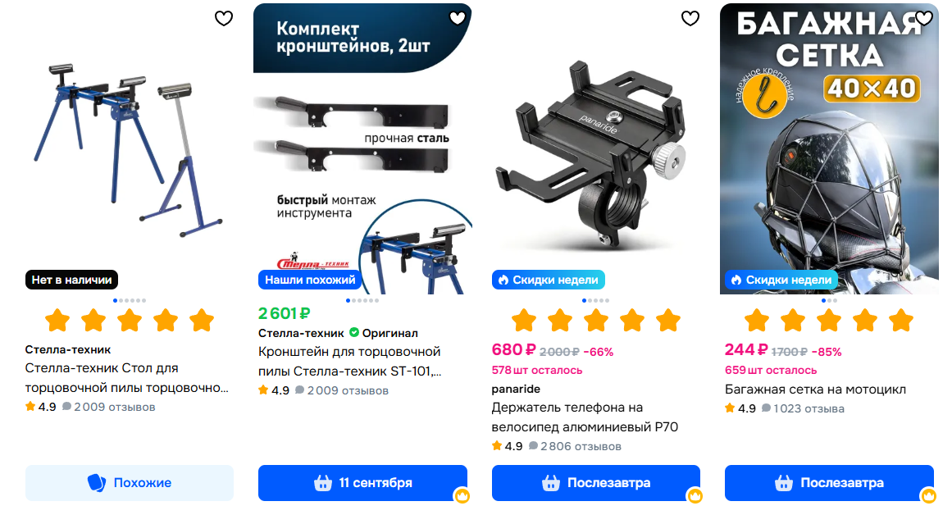Screen dimensions: 952x515
Task: Select five-star rating on panaride holder
Action: tap(668, 320)
